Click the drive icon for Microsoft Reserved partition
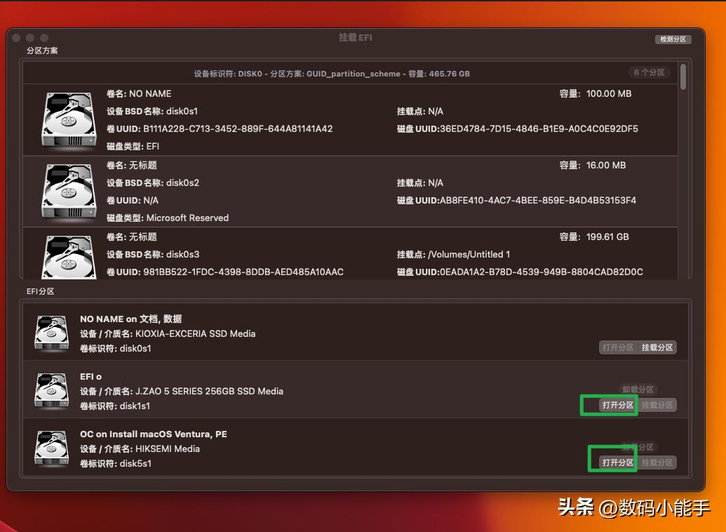 tap(68, 191)
